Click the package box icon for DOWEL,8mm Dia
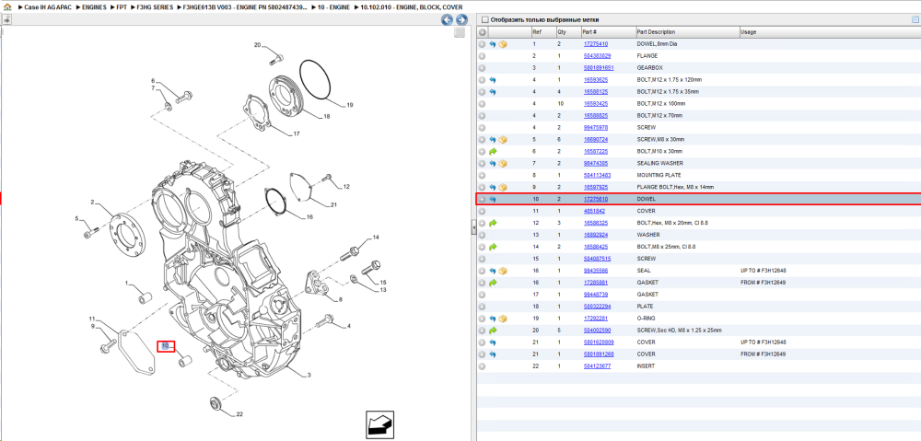Viewport: 921px width, 441px height. click(x=503, y=44)
